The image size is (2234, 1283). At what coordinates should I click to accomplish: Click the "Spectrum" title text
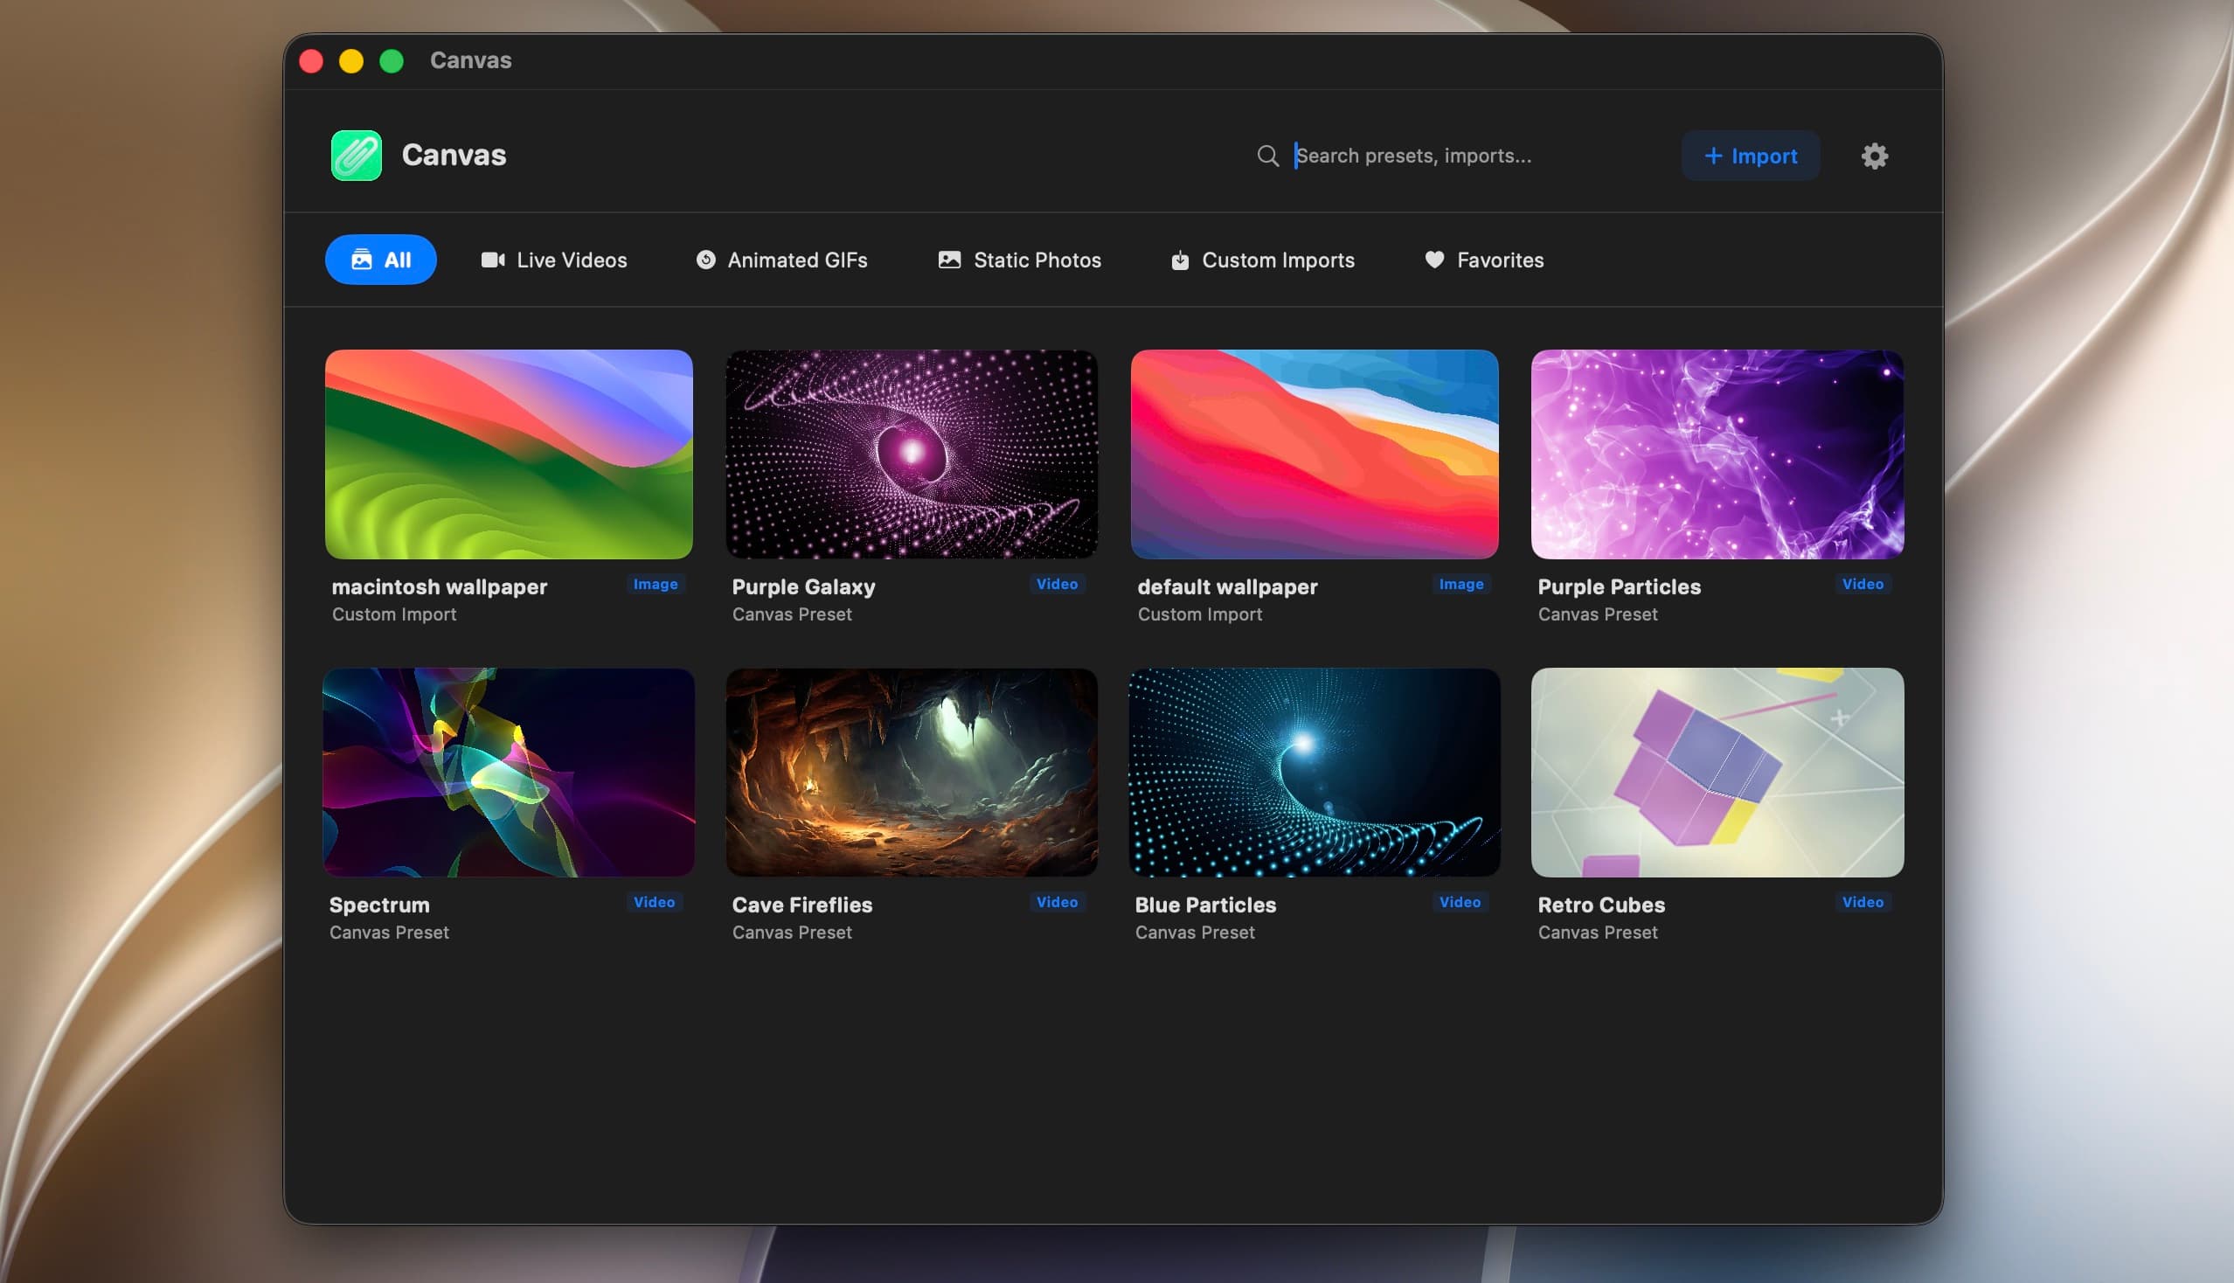[x=379, y=905]
